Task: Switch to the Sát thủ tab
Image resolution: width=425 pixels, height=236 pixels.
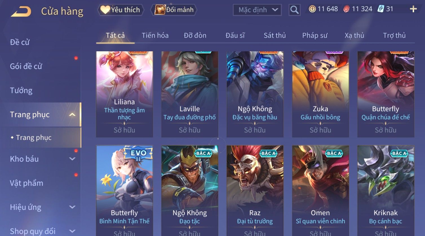Action: (275, 35)
